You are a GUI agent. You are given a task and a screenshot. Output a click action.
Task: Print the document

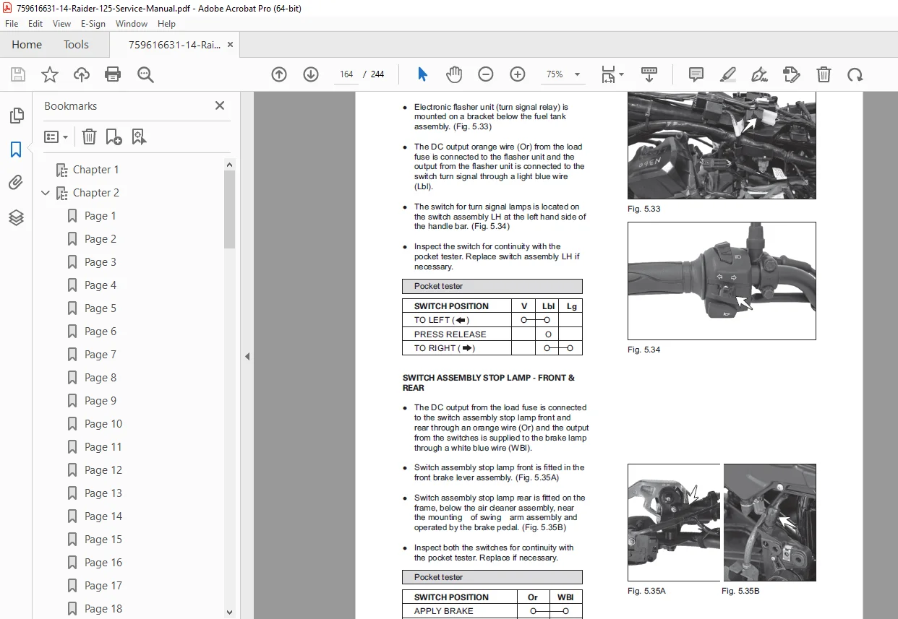pos(113,74)
